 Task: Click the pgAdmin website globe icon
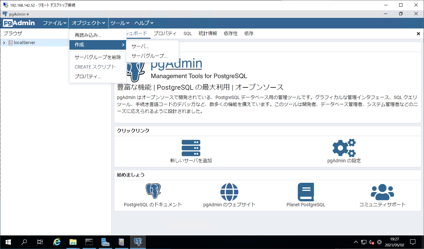coord(229,192)
